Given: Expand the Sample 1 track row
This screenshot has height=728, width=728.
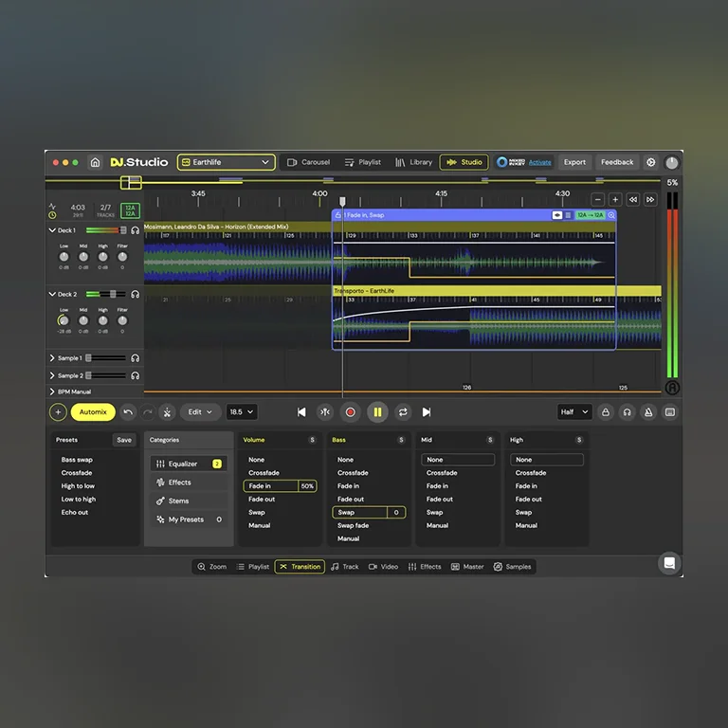Looking at the screenshot, I should click(x=51, y=358).
